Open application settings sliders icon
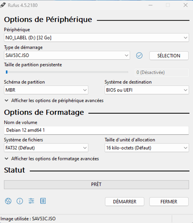This screenshot has height=223, width=193. click(x=31, y=201)
